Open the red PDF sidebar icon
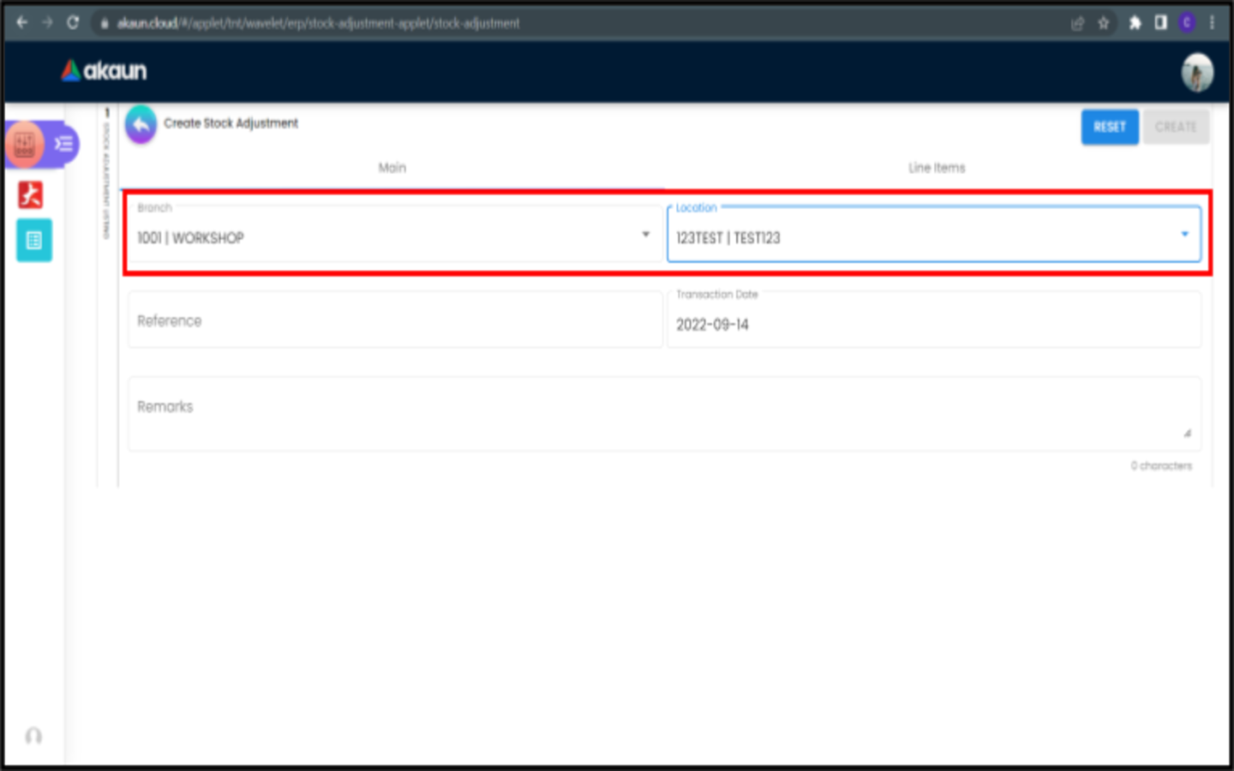Image resolution: width=1234 pixels, height=771 pixels. click(32, 194)
